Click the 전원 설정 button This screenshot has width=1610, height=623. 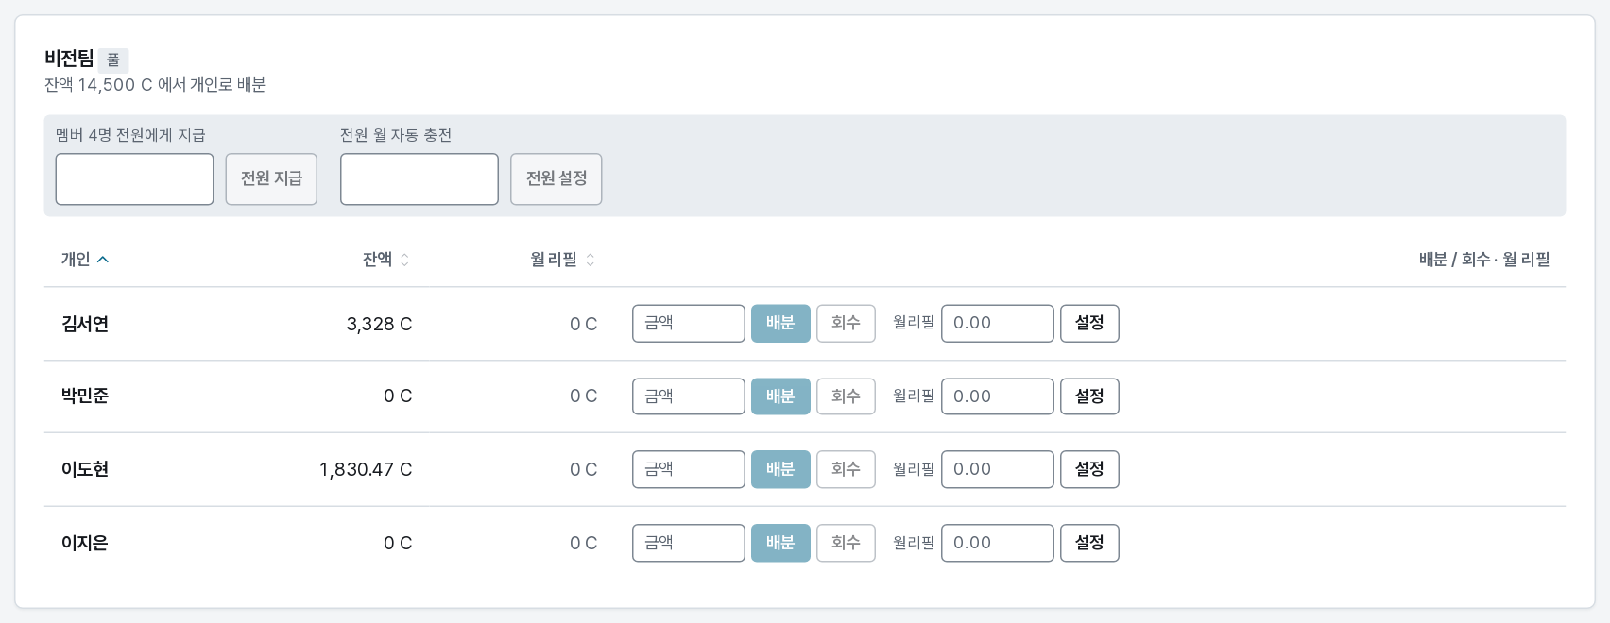click(557, 178)
